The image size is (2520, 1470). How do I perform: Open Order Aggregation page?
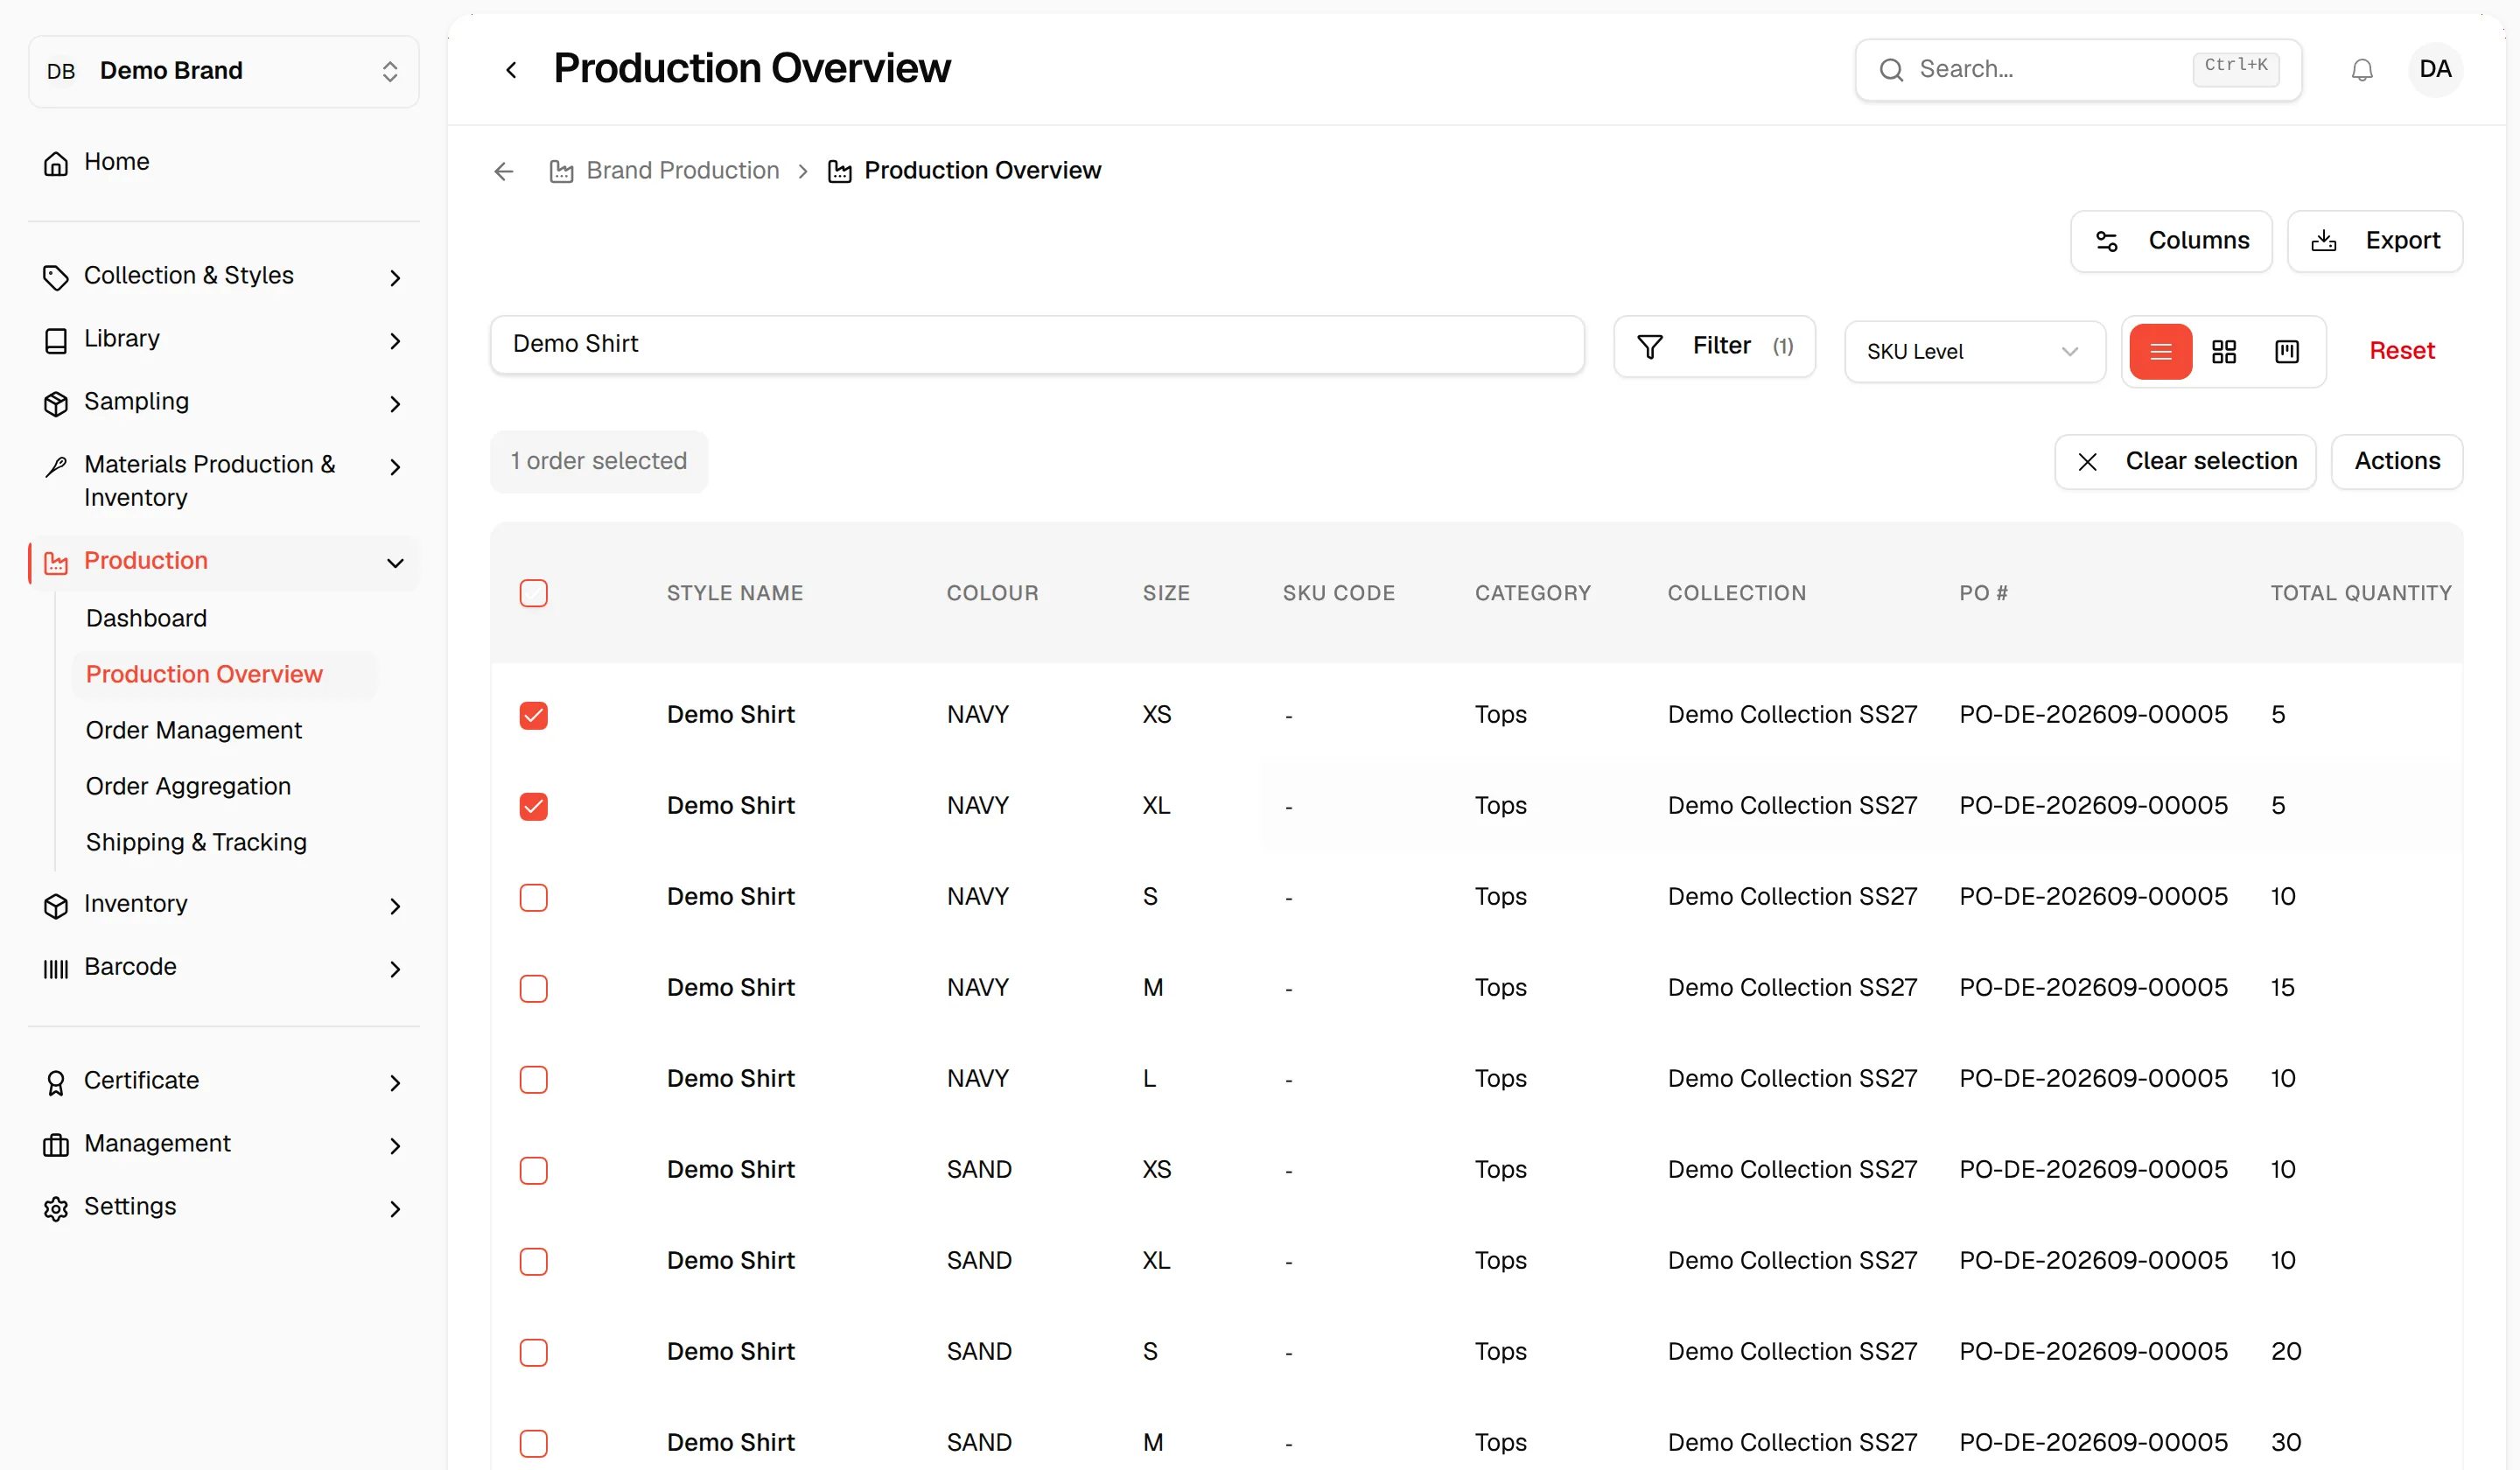188,786
